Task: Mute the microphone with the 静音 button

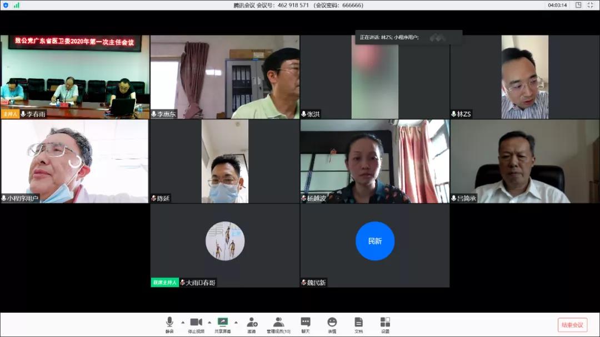Action: click(x=169, y=325)
